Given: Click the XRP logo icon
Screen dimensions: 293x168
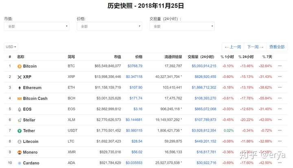Looking at the screenshot, I should click(x=20, y=77).
